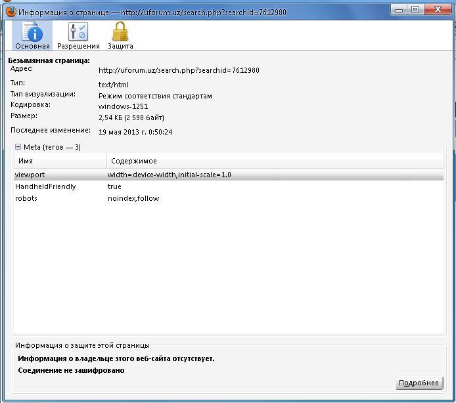Viewport: 456px width, 403px height.
Task: Open the Защита padlock panel
Action: coord(120,35)
